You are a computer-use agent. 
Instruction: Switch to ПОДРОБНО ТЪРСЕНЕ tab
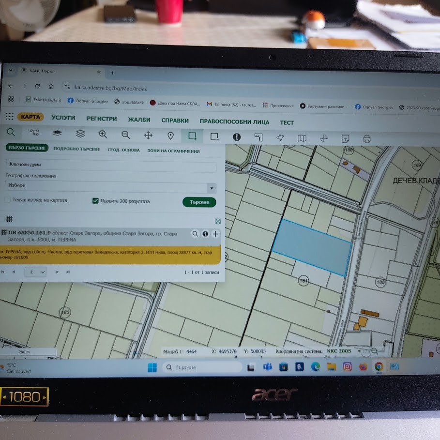(76, 150)
